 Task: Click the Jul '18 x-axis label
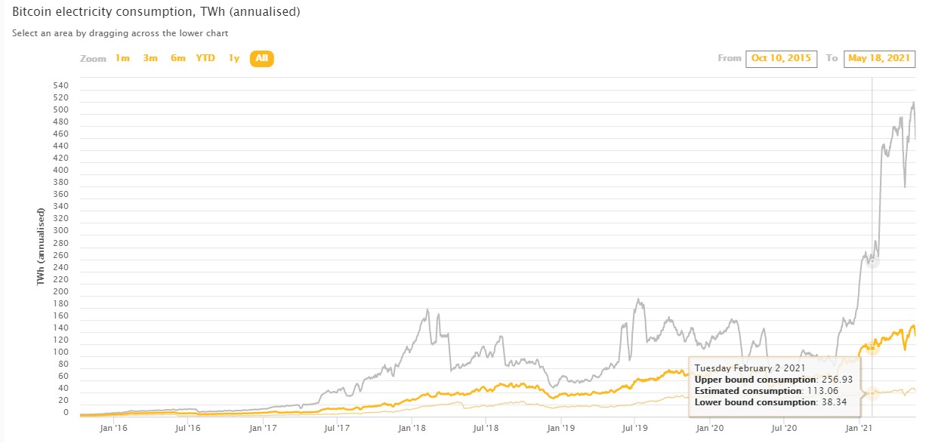[x=486, y=428]
